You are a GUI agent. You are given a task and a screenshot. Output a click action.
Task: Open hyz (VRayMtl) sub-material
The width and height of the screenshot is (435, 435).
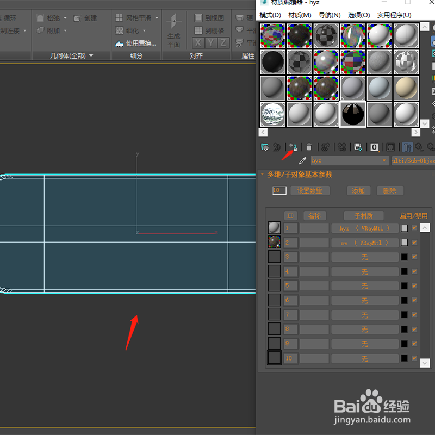(x=365, y=228)
